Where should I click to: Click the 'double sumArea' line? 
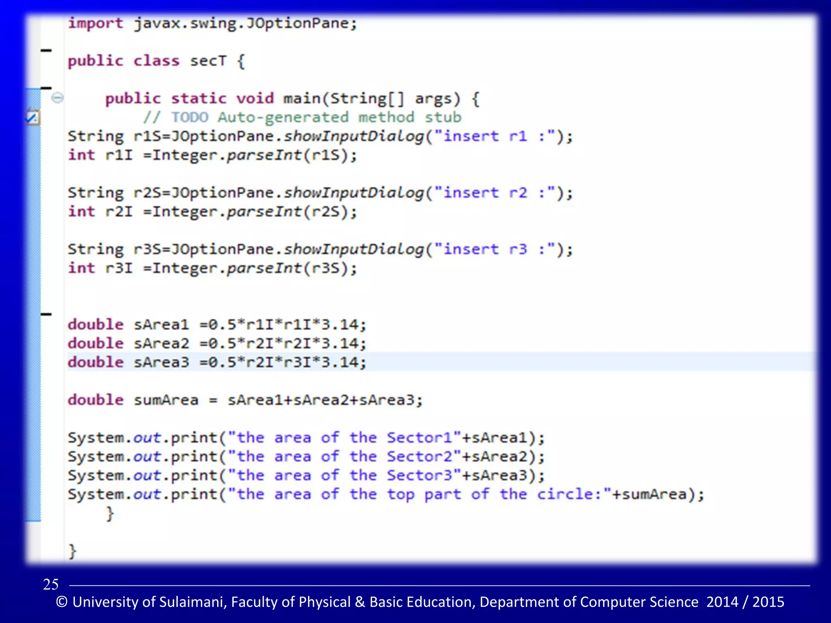point(245,400)
